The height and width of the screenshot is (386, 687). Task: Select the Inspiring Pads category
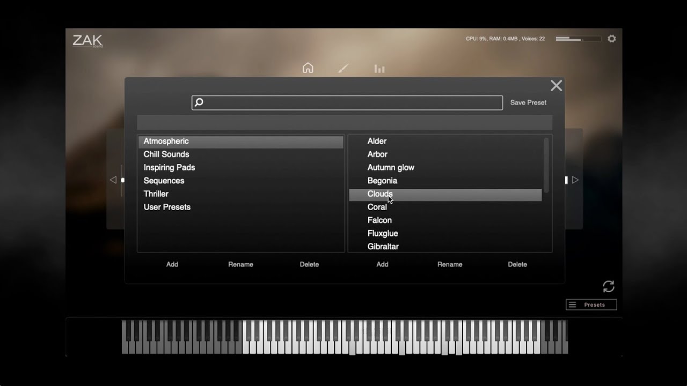click(240, 168)
